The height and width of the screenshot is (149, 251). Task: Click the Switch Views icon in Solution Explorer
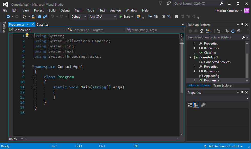coord(208,31)
